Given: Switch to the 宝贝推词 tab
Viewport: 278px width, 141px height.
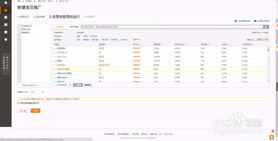Looking at the screenshot, I should click(60, 27).
